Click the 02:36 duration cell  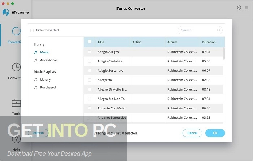point(206,80)
